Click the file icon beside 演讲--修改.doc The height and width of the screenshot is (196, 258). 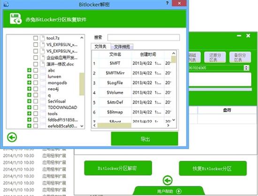[42, 64]
